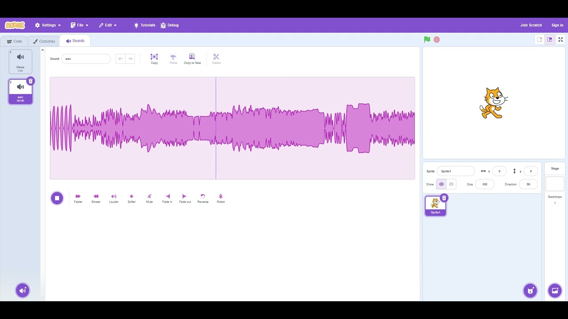Apply the Mute effect
The image size is (568, 319).
pyautogui.click(x=149, y=198)
